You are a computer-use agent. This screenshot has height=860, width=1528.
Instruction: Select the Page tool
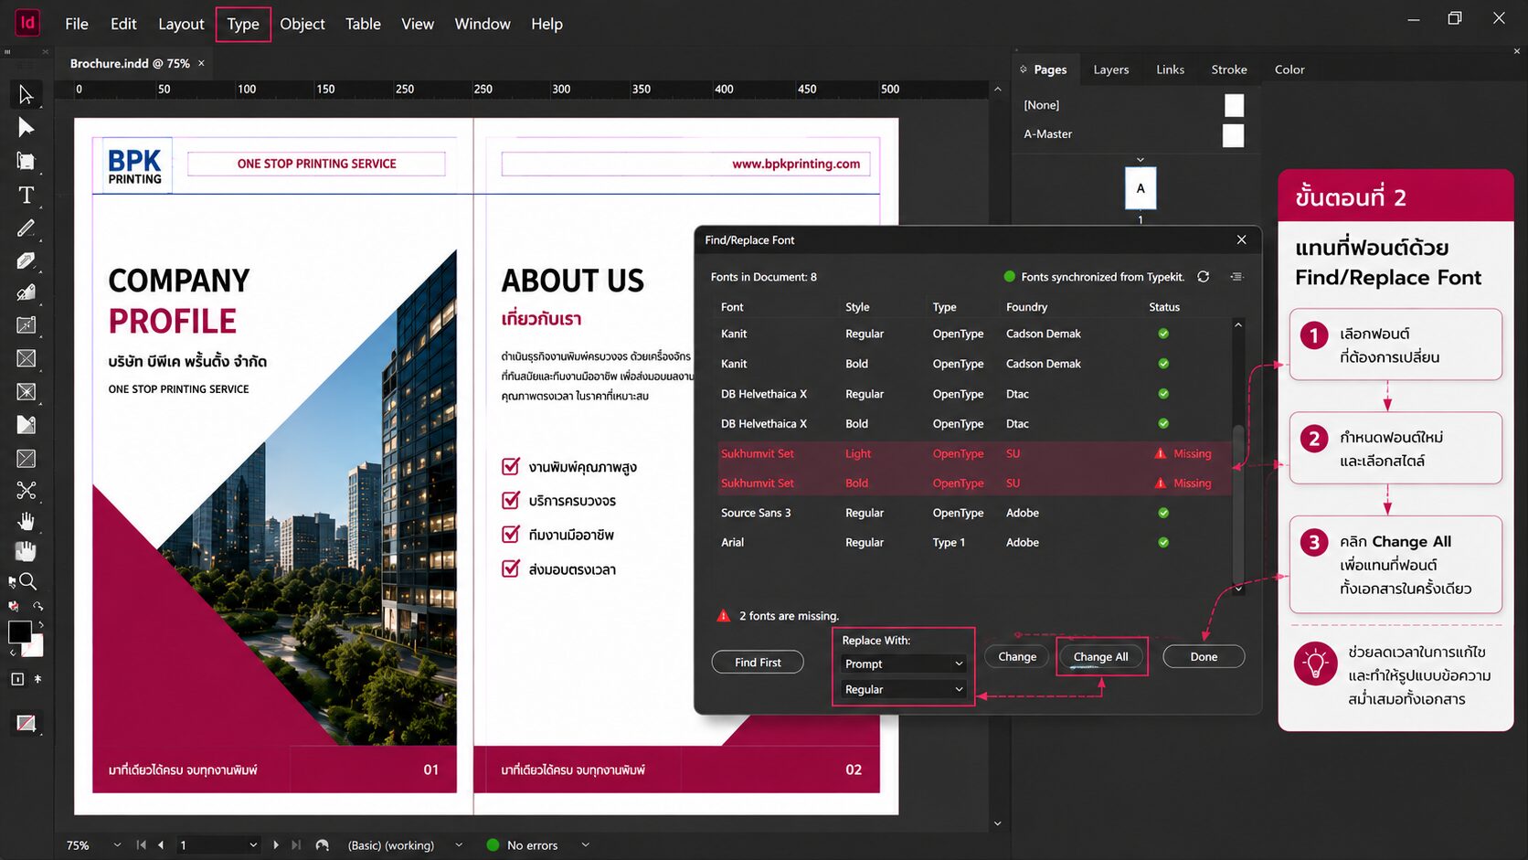(26, 161)
